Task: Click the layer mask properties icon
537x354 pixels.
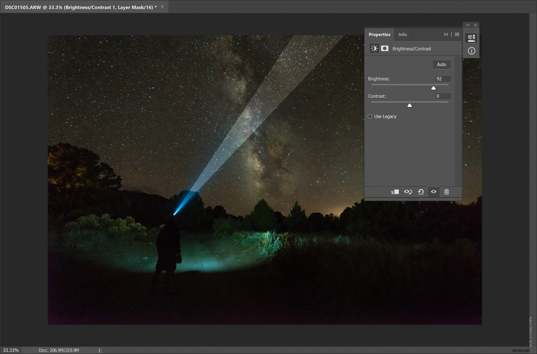Action: coord(385,48)
